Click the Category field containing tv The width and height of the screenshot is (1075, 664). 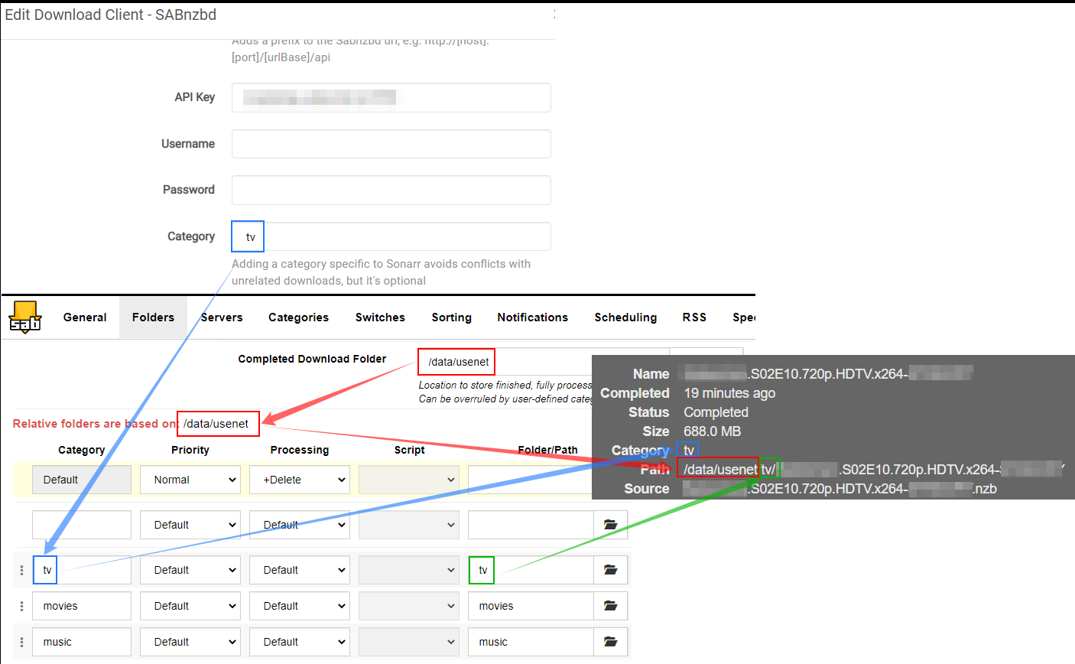[391, 236]
